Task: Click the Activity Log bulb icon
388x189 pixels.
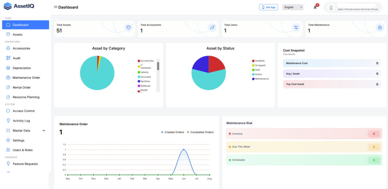Action: tap(8, 121)
